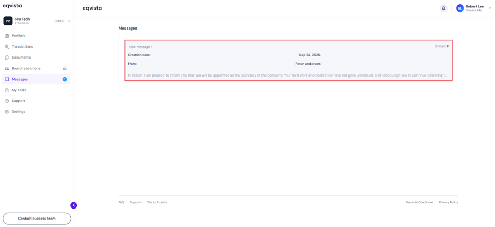The image size is (495, 227).
Task: Click the Portfolio sidebar icon
Action: (x=7, y=36)
